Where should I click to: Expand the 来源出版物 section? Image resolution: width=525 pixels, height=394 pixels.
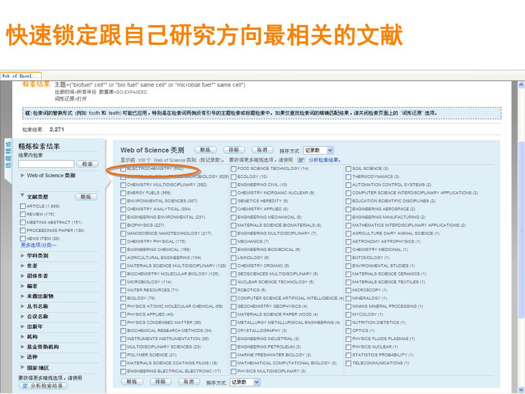pyautogui.click(x=23, y=296)
